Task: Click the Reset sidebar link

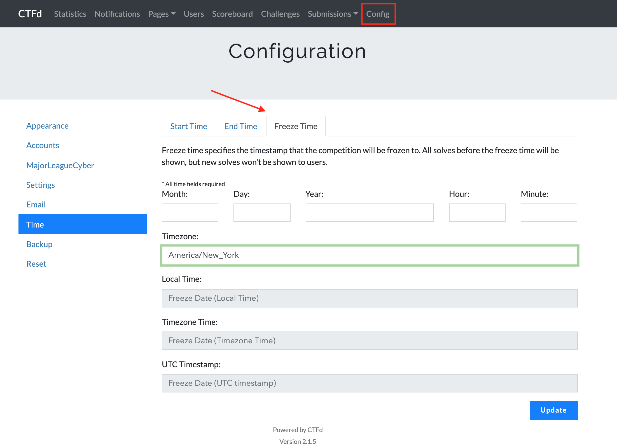Action: 36,264
